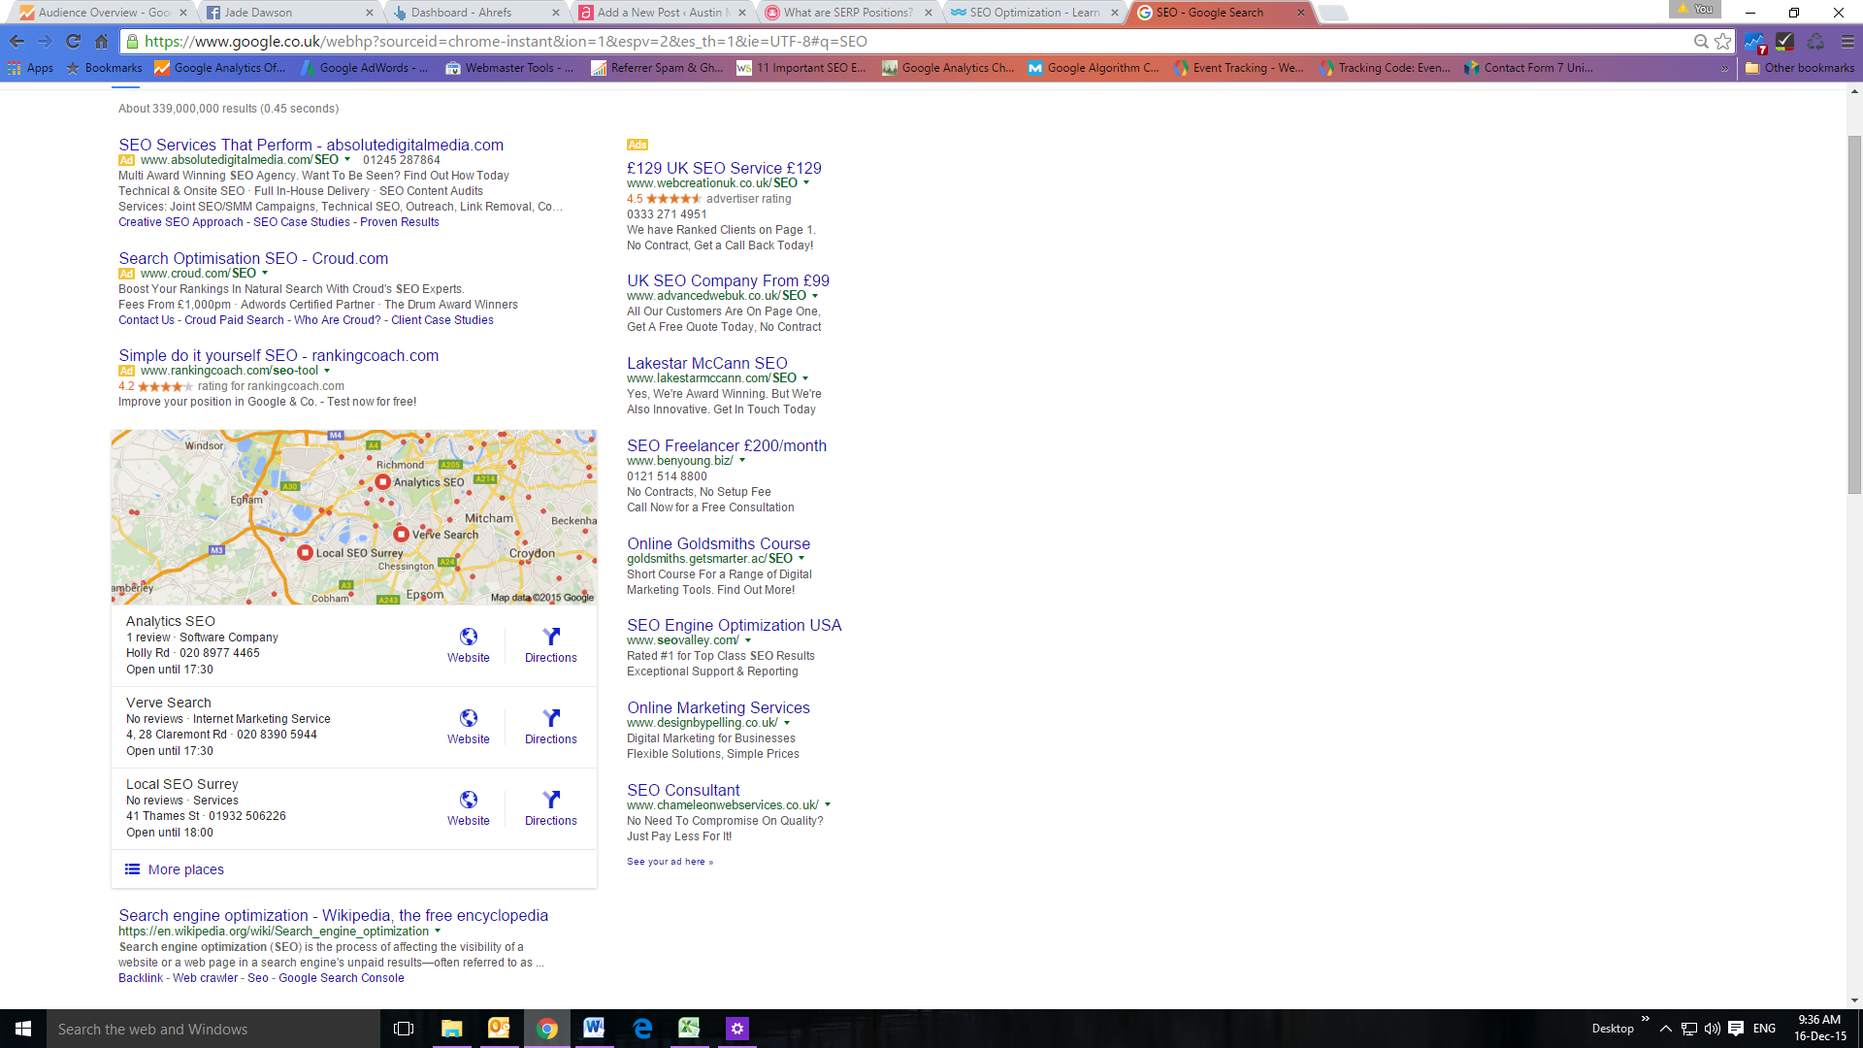Show hidden system tray icons chevron
1863x1048 pixels.
pyautogui.click(x=1665, y=1029)
